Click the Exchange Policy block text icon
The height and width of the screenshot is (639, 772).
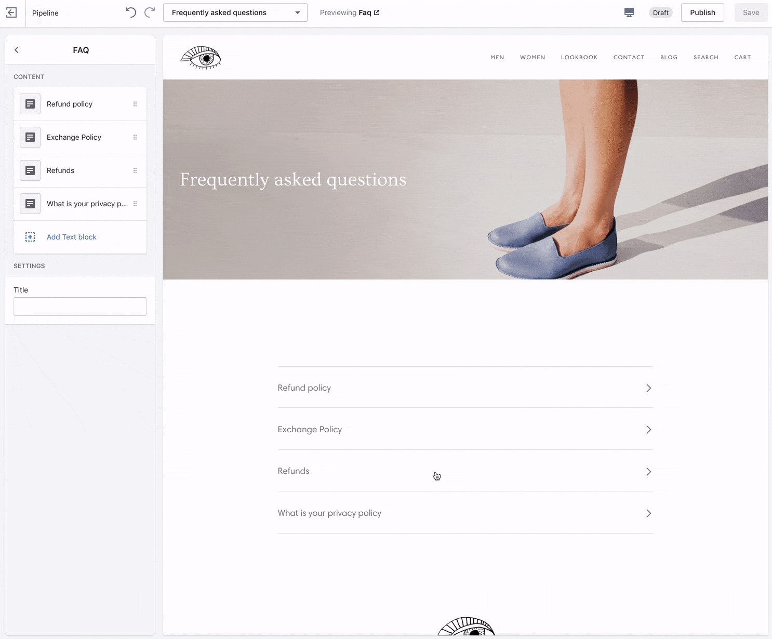coord(30,137)
